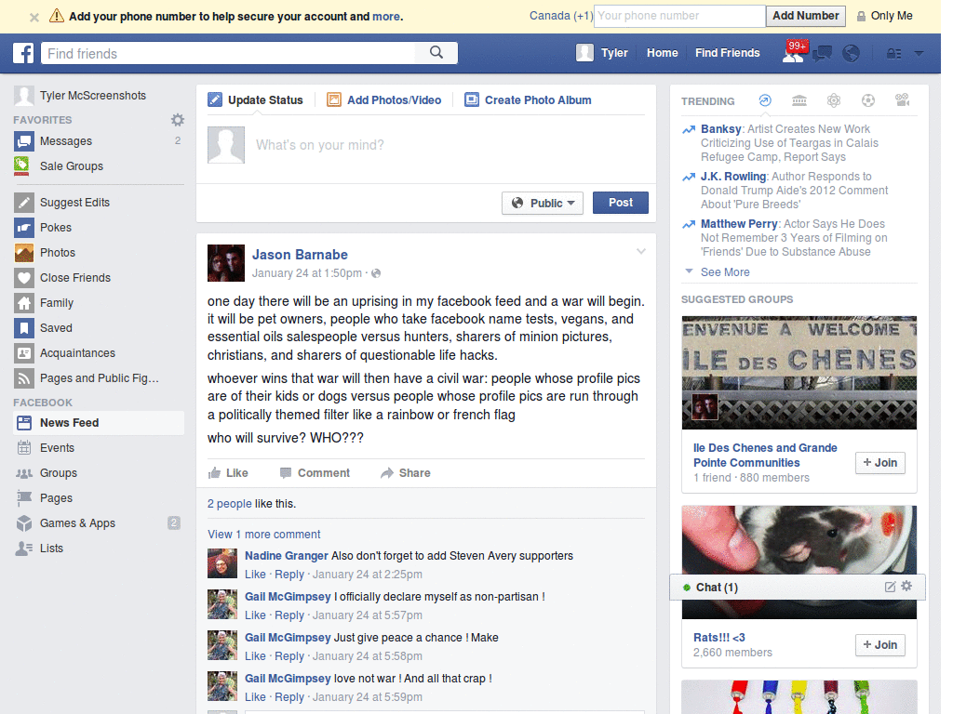Reply to Nadine Granger's comment
The image size is (953, 714).
(x=289, y=575)
